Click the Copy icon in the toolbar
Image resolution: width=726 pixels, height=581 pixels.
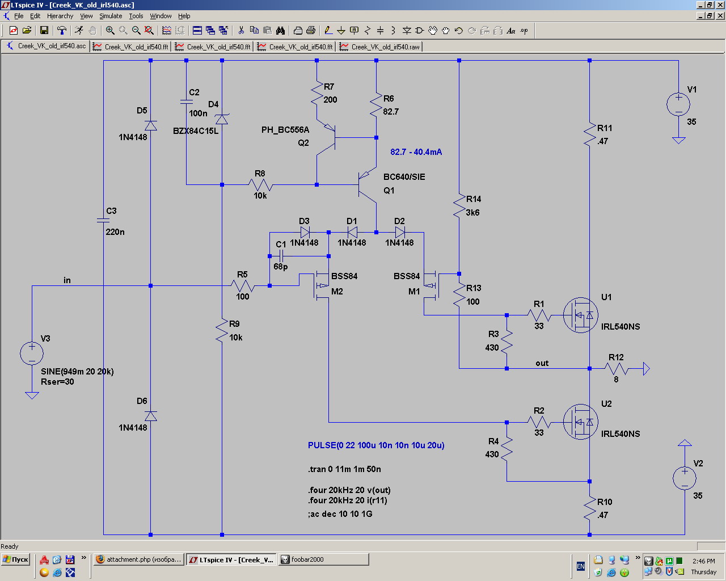tap(254, 31)
